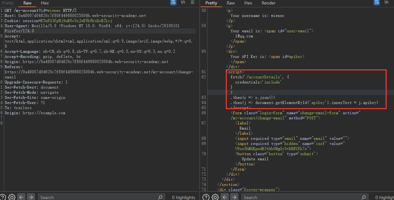Click 'Sec-Fetch-Mode: navigate' header line
Viewport: 394px width, 200px height.
tap(32, 92)
